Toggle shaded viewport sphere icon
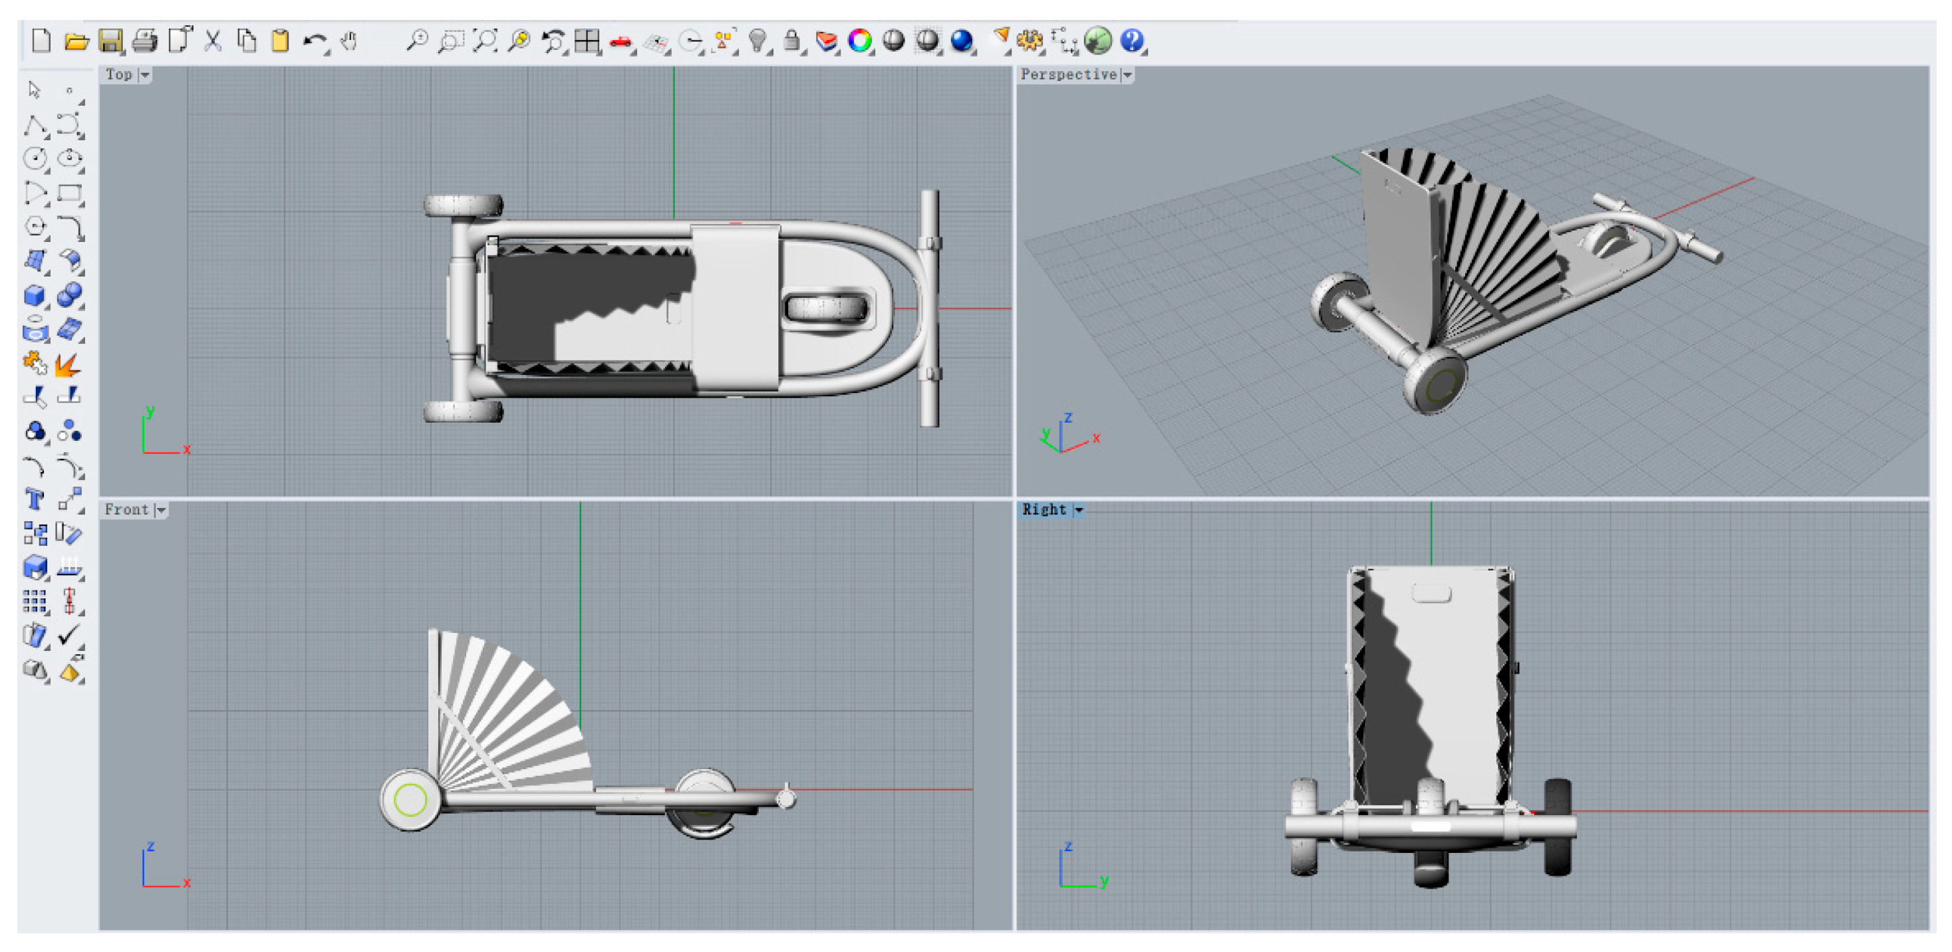 tap(894, 41)
